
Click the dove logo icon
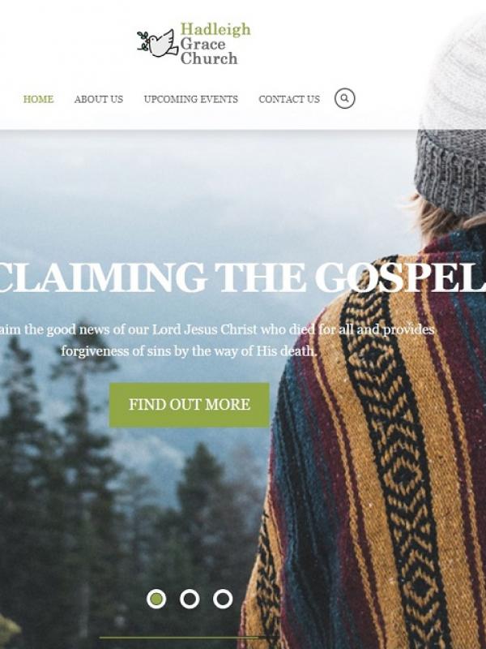[x=157, y=43]
